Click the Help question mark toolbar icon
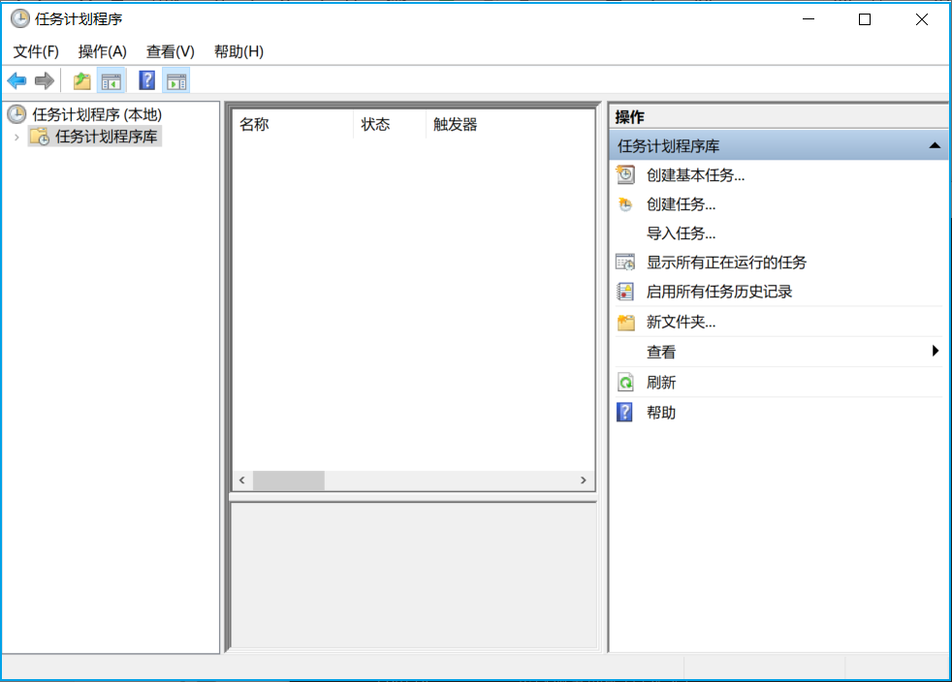Viewport: 952px width, 682px height. 145,80
